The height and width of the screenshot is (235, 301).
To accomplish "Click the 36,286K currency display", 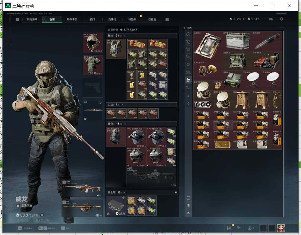I will tap(237, 19).
